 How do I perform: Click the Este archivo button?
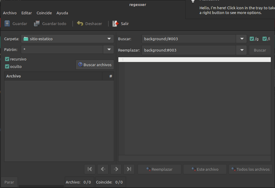click(205, 169)
